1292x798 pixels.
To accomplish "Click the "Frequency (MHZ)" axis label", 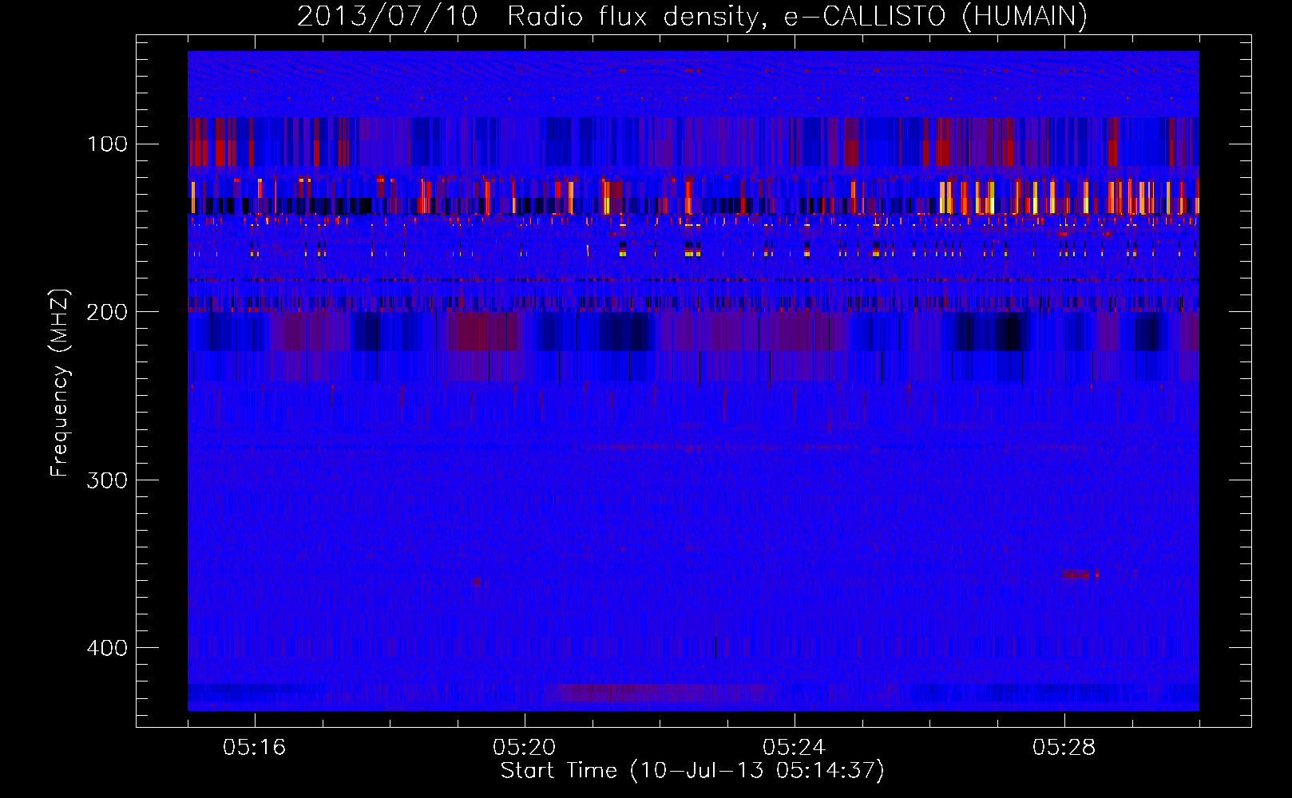I will tap(60, 383).
